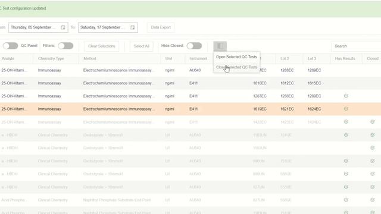Select lot cell 1812EC
This screenshot has height=214, width=381.
click(287, 83)
